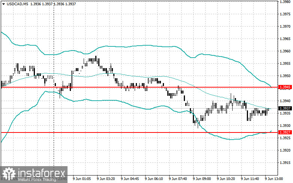The width and height of the screenshot is (293, 183).
Task: Click the 1.3930 price axis label
Action: point(285,126)
